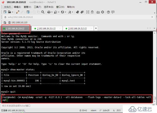Open session Properties icon in toolbar
The image size is (157, 113).
pos(28,12)
